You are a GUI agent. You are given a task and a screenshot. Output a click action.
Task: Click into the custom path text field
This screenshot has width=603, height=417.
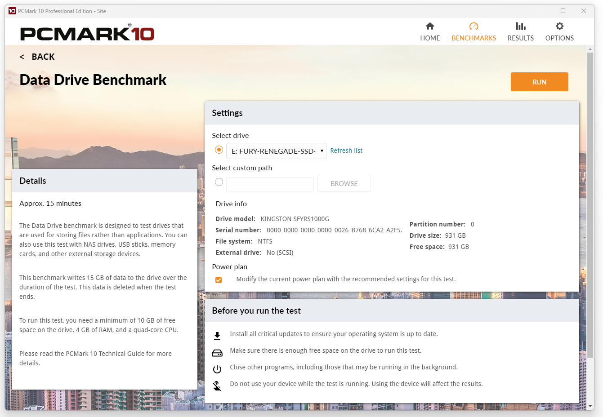pos(270,184)
